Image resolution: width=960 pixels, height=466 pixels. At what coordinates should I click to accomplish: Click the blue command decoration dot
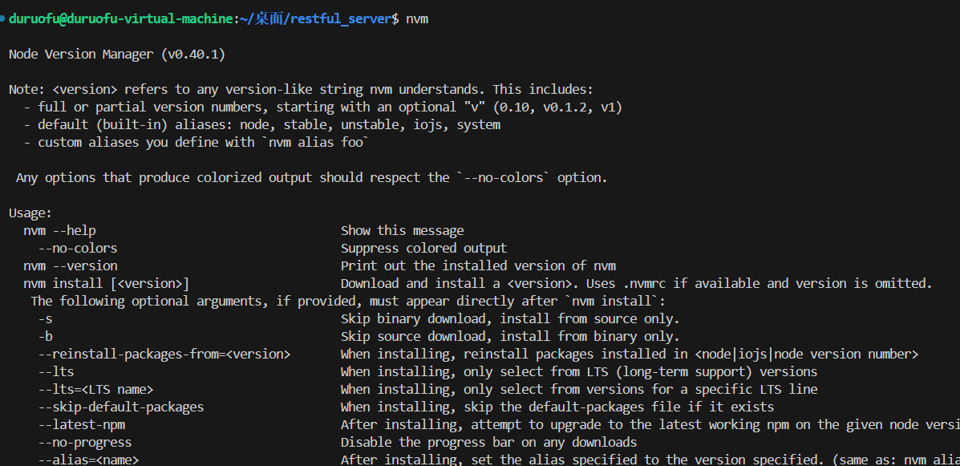3,18
